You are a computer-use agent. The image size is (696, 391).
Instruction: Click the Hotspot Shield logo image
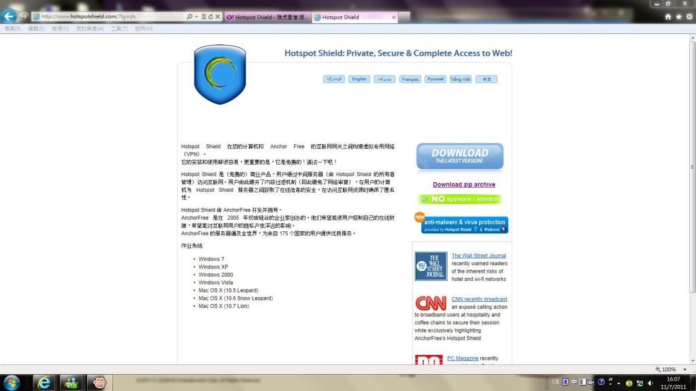(220, 74)
